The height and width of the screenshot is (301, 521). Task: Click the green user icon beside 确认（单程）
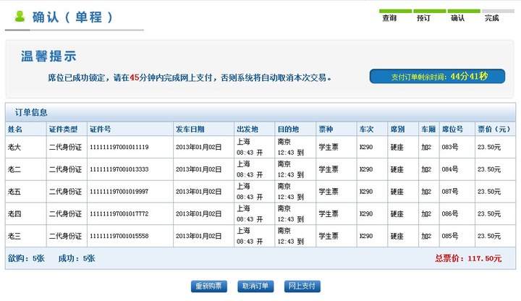[20, 17]
